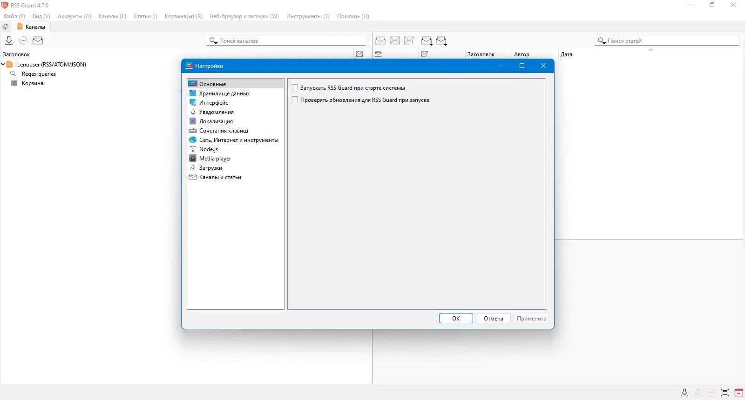The width and height of the screenshot is (745, 400).
Task: Click the home icon tab left of Каналы
Action: click(6, 27)
